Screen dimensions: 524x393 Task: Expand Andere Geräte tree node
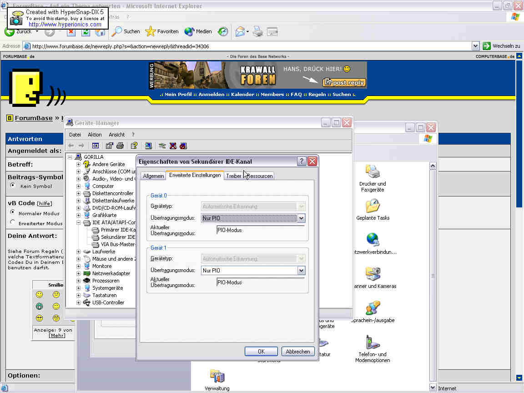[x=78, y=164]
